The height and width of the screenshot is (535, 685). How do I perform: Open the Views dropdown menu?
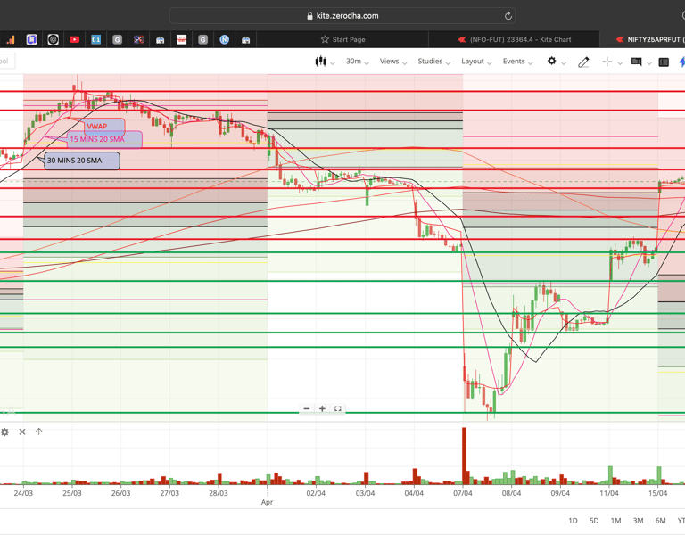[393, 62]
